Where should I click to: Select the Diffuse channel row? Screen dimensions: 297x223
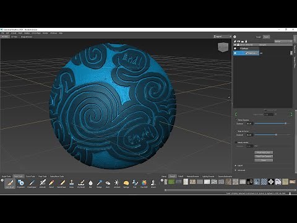[x=246, y=48]
